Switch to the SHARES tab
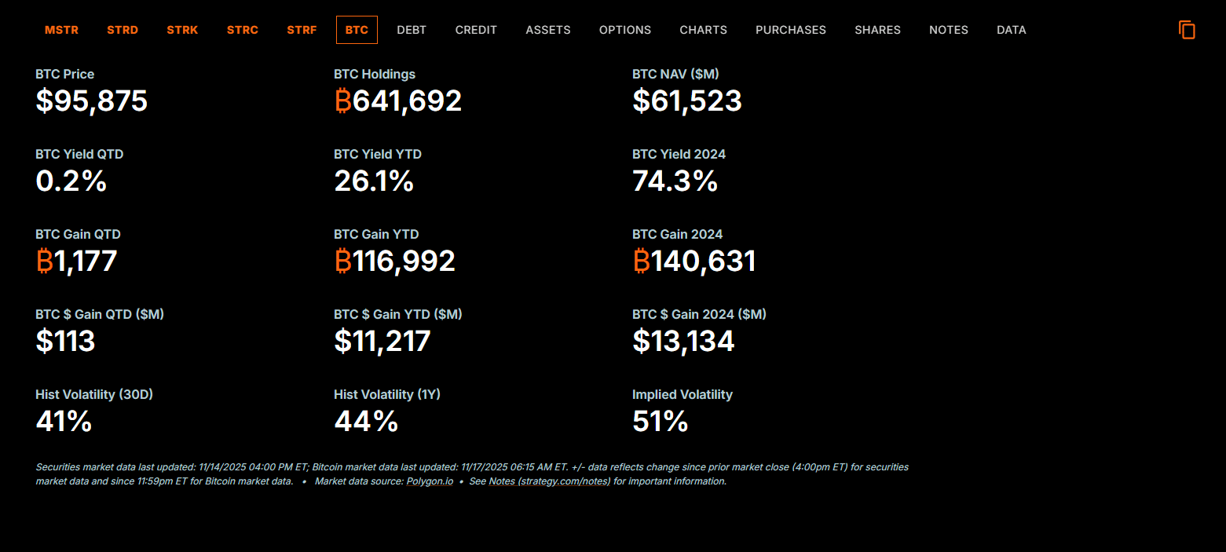The height and width of the screenshot is (552, 1226). [x=877, y=30]
